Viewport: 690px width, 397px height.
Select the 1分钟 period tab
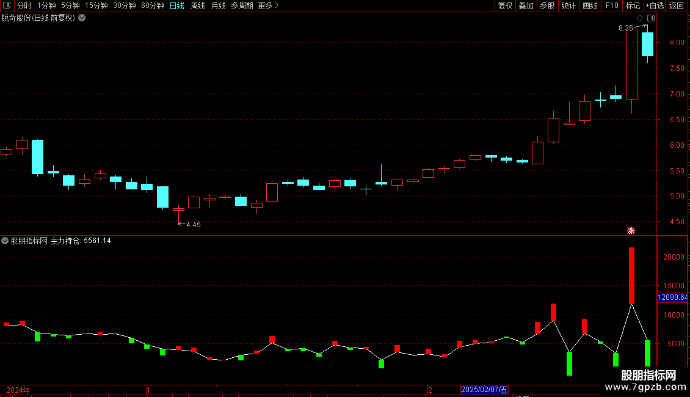(x=46, y=5)
